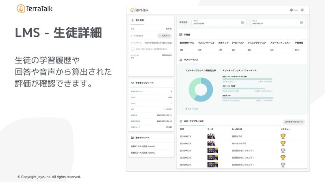This screenshot has width=325, height=182.
Task: Click the CSVをダウンロード button
Action: (294, 122)
